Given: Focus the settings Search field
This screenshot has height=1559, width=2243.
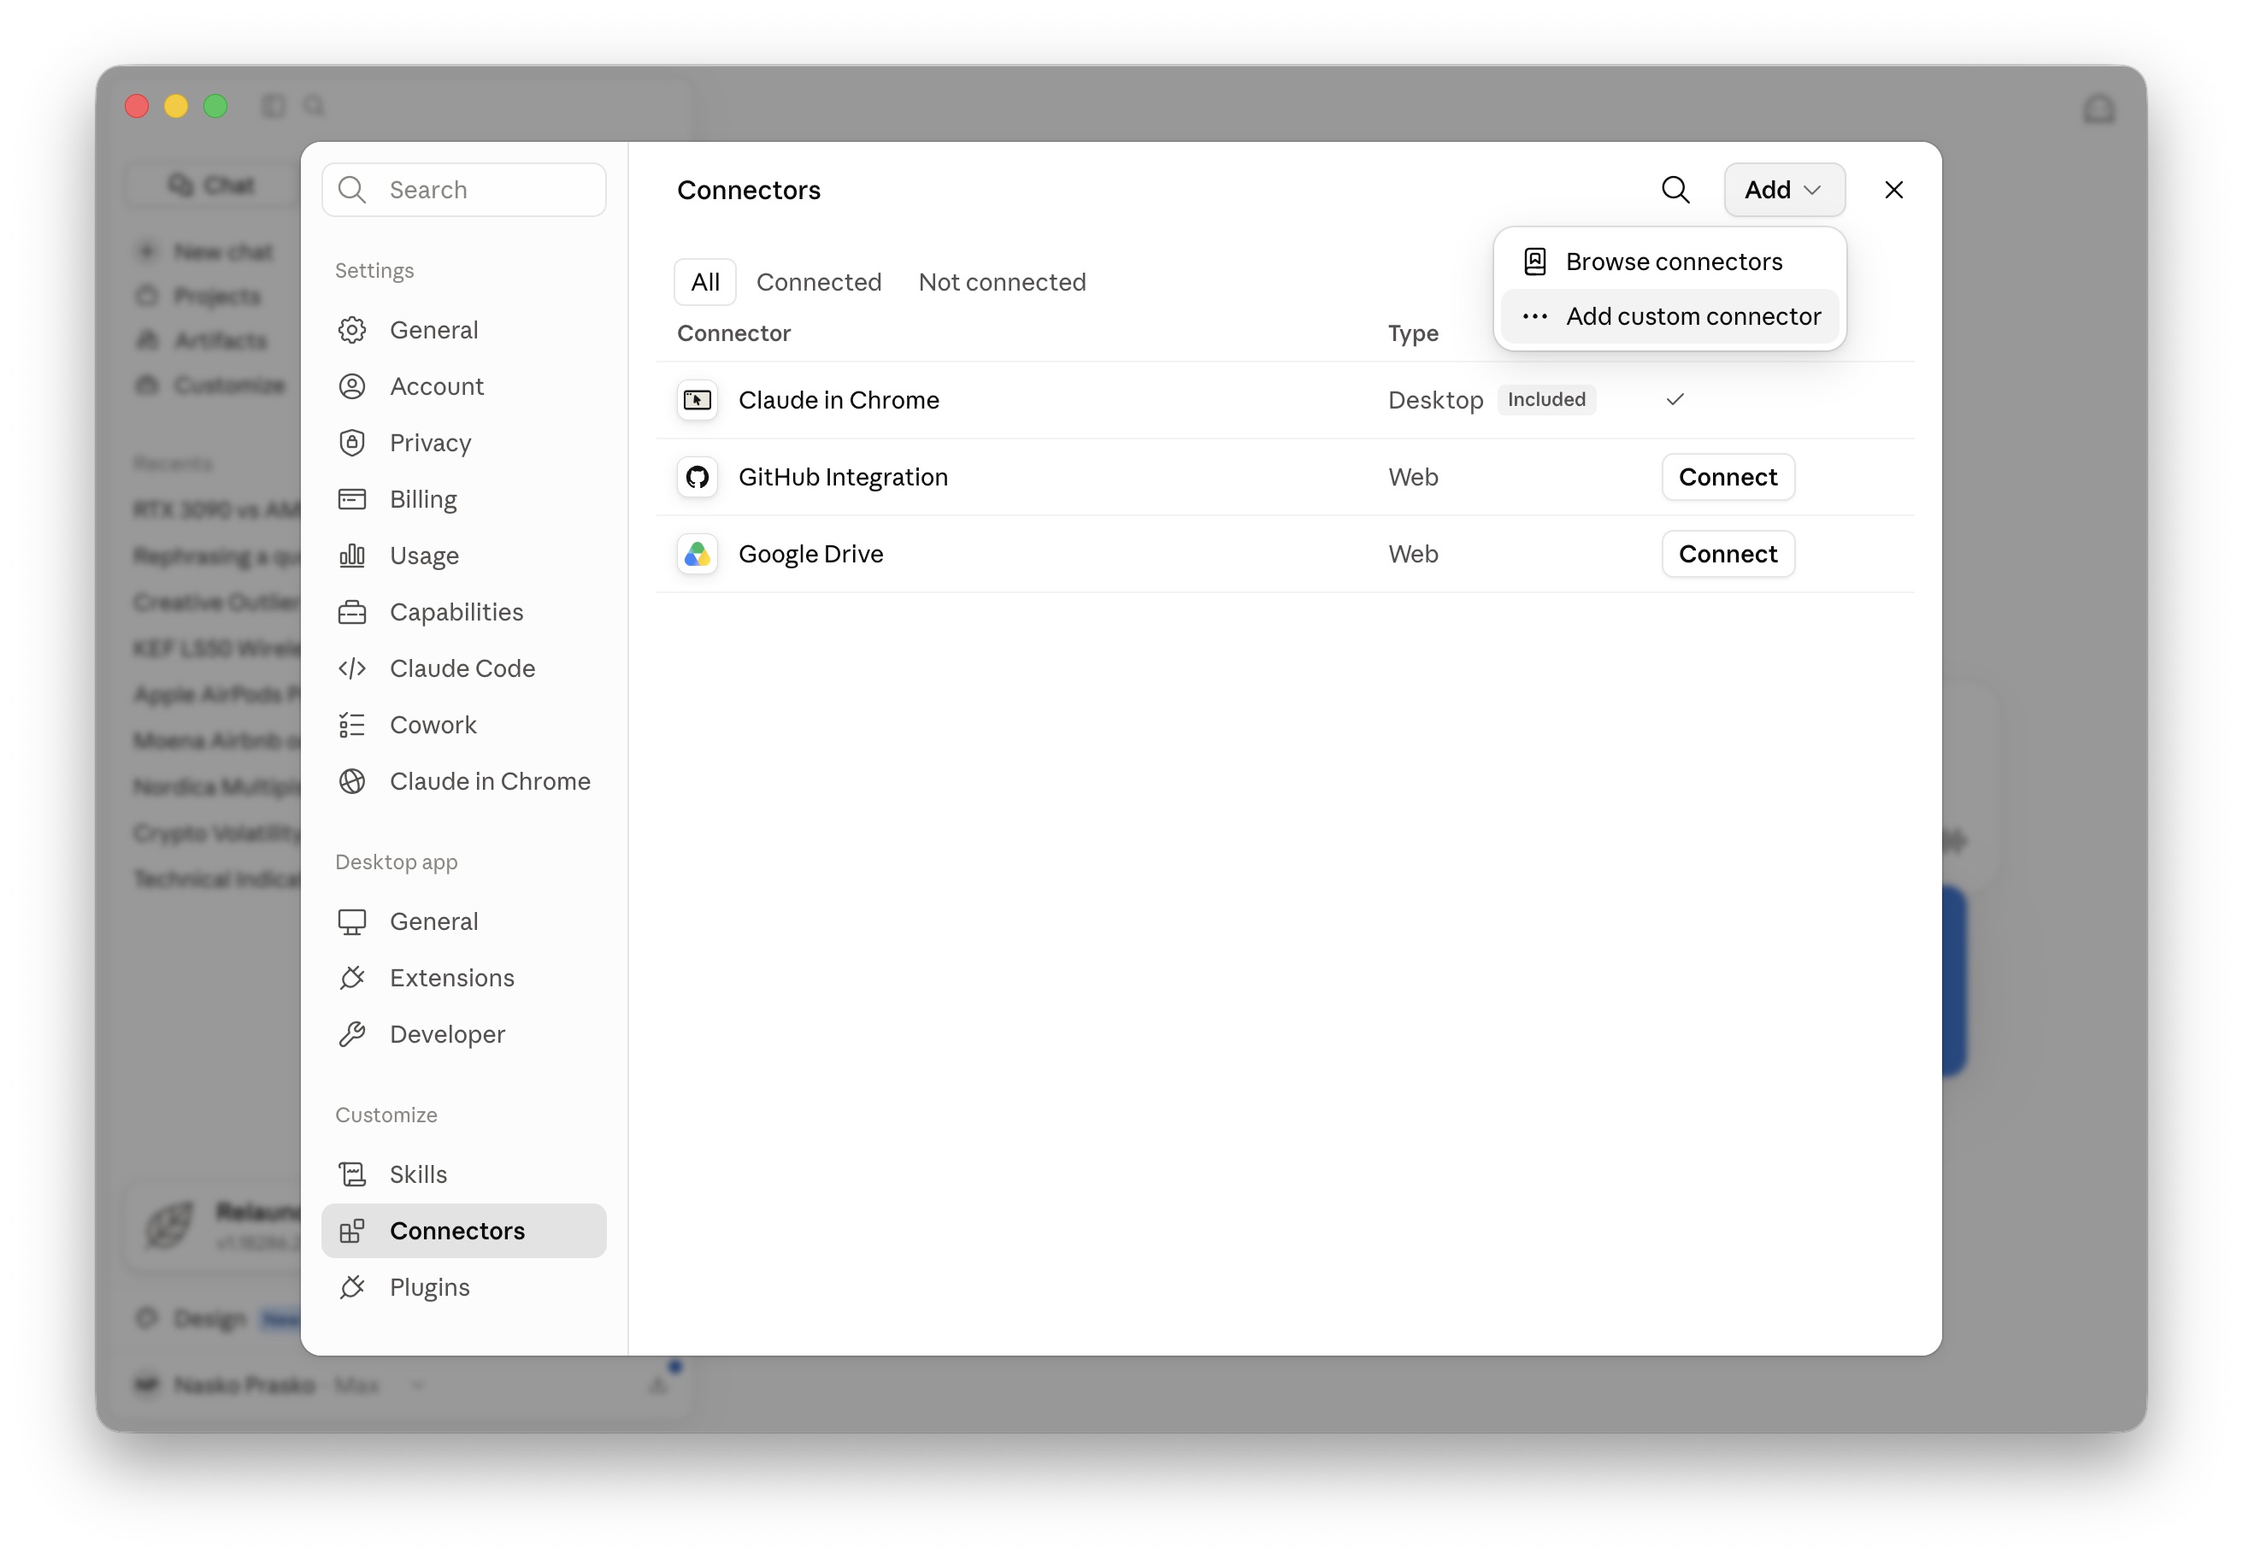Looking at the screenshot, I should point(463,190).
